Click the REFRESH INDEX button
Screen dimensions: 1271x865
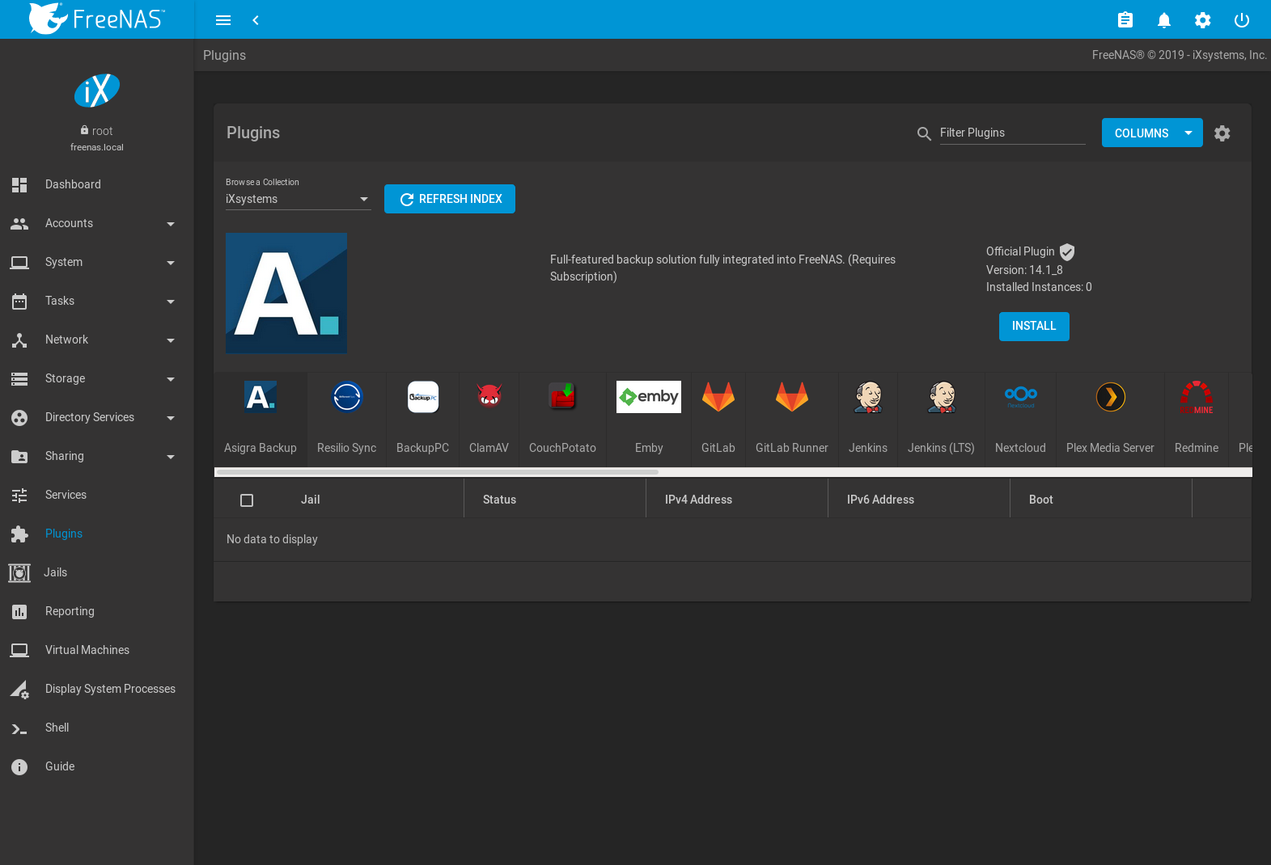pyautogui.click(x=450, y=199)
